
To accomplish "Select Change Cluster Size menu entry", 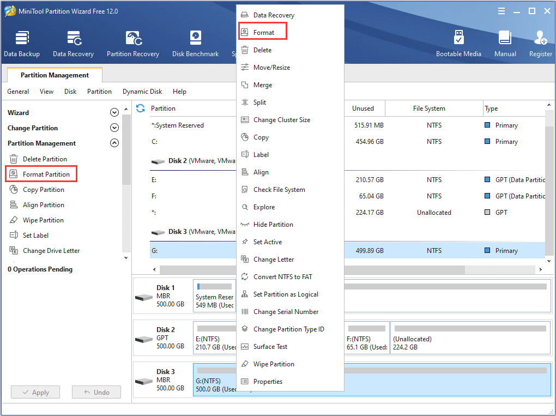I will coord(290,119).
